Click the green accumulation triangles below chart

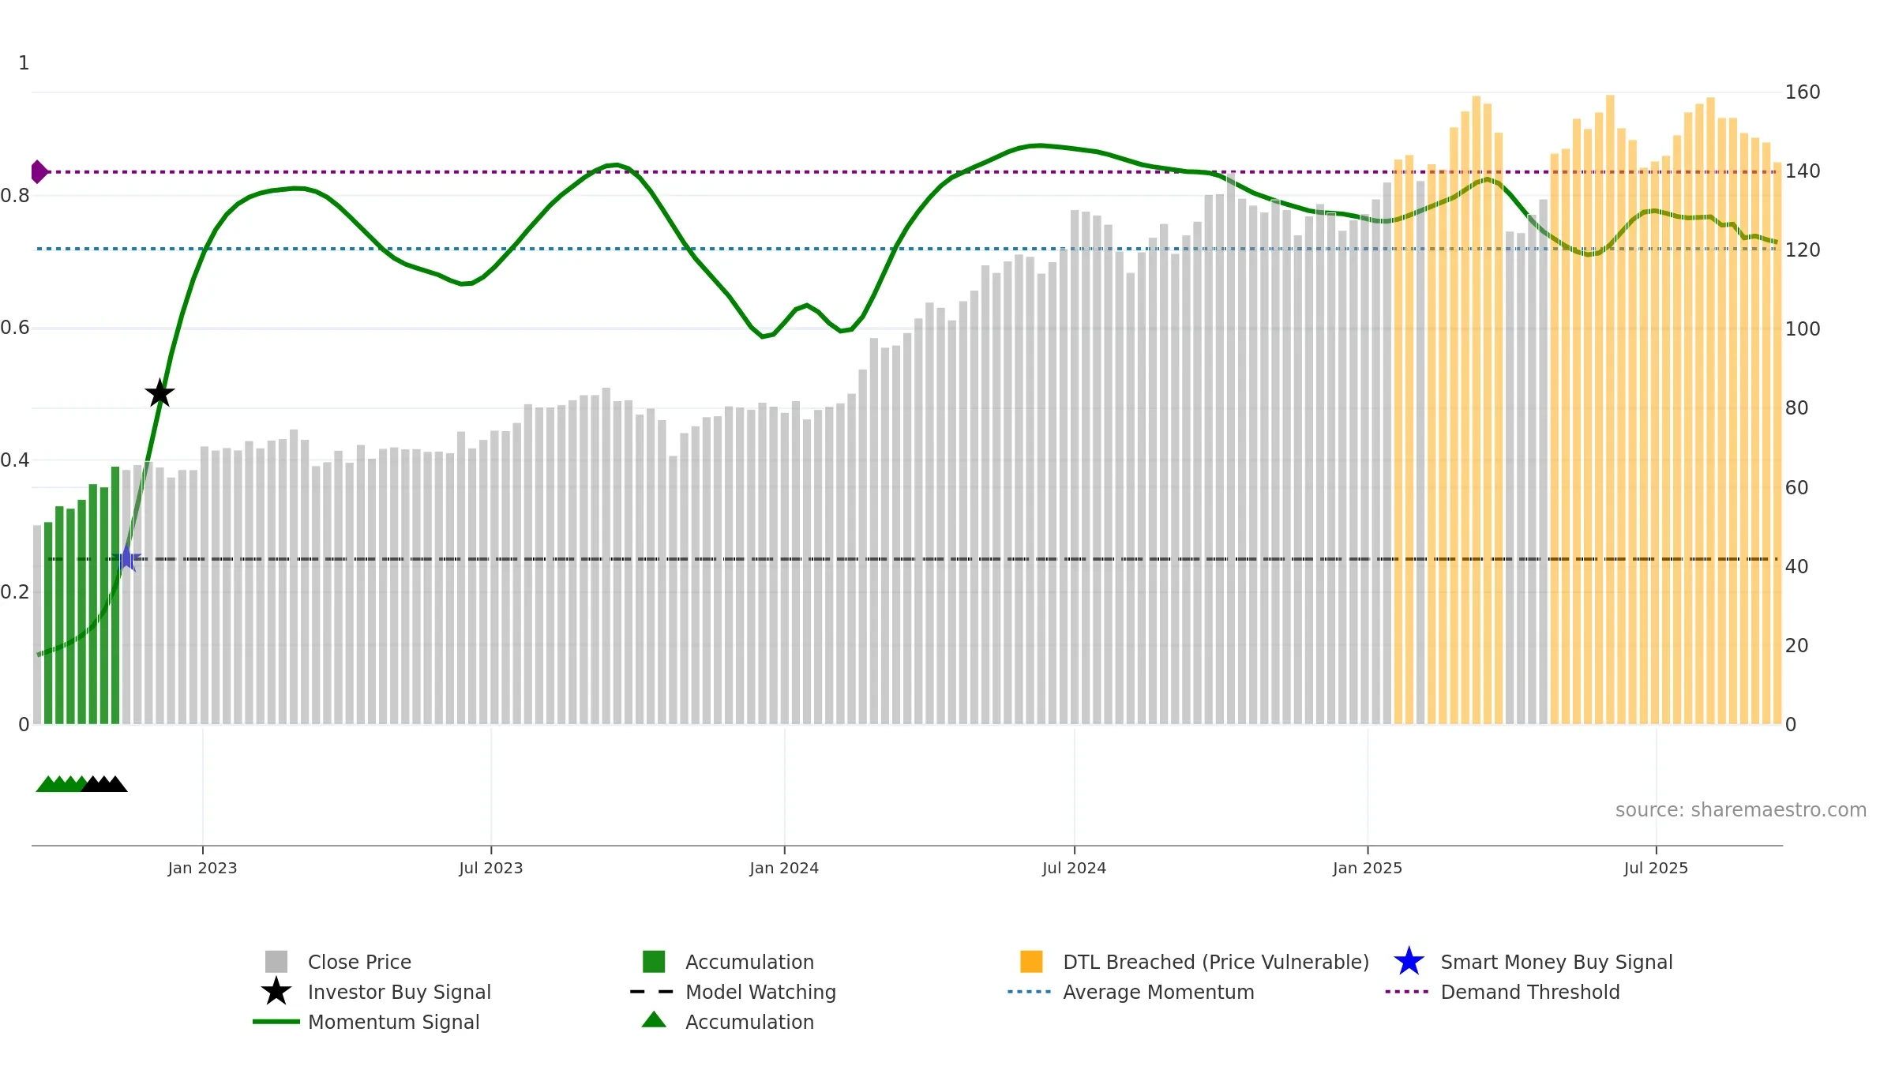(60, 784)
